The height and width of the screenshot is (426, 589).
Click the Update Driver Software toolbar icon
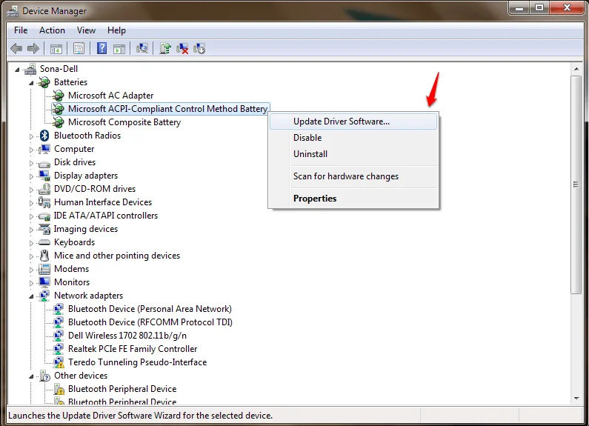tap(165, 48)
